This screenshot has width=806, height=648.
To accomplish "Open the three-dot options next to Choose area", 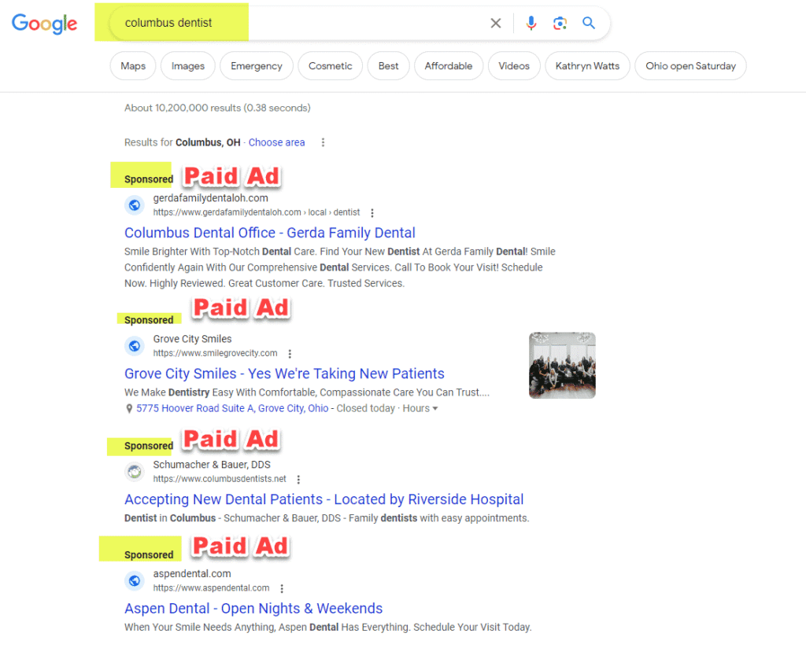I will point(323,142).
